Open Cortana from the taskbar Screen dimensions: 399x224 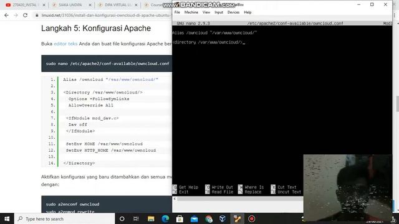point(122,218)
